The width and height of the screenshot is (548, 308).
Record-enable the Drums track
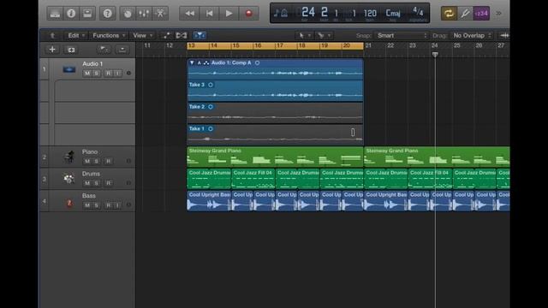[109, 183]
